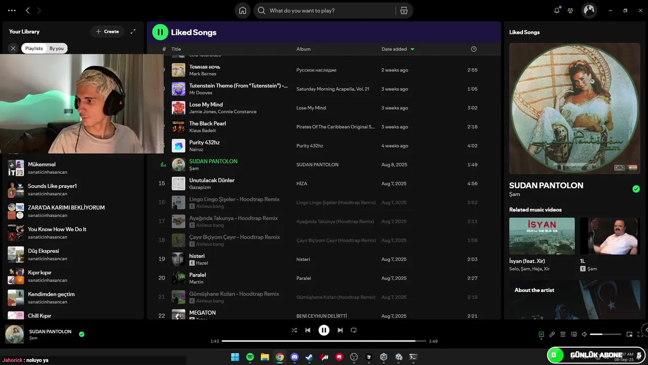Open Düş Ekspresi playlist
This screenshot has height=365, width=648.
73,254
